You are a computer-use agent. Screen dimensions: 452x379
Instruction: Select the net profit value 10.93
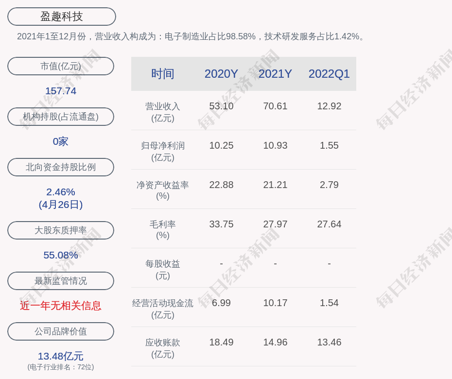pos(275,146)
